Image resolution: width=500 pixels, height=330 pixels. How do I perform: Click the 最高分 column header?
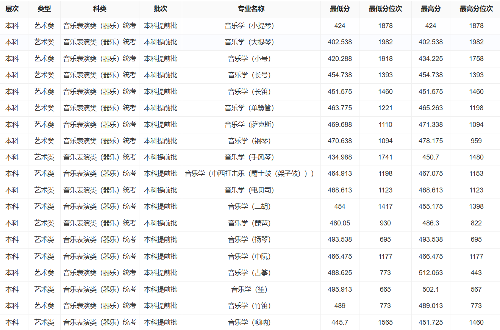click(431, 9)
